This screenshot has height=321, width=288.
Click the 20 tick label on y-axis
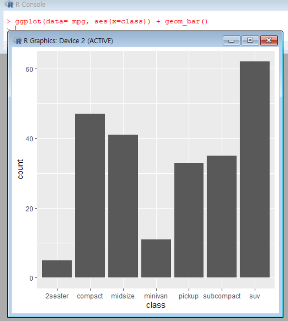click(x=29, y=209)
